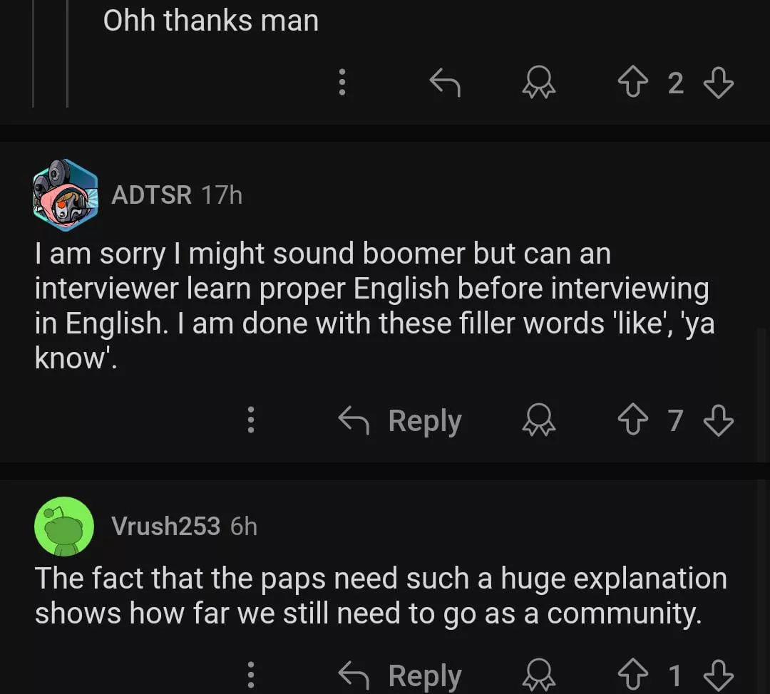
Task: Give award to ADTSR's comment
Action: [539, 420]
